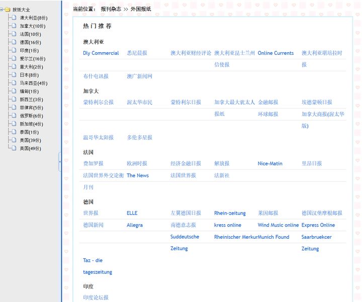This screenshot has height=302, width=362.
Task: Click page icon beside 日本(8份)
Action: (x=14, y=75)
